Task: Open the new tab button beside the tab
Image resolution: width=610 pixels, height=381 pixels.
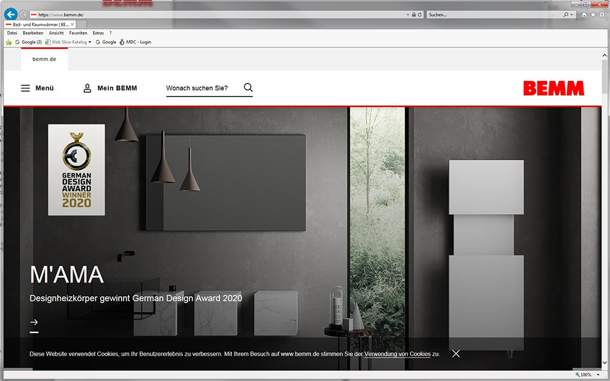Action: 81,24
